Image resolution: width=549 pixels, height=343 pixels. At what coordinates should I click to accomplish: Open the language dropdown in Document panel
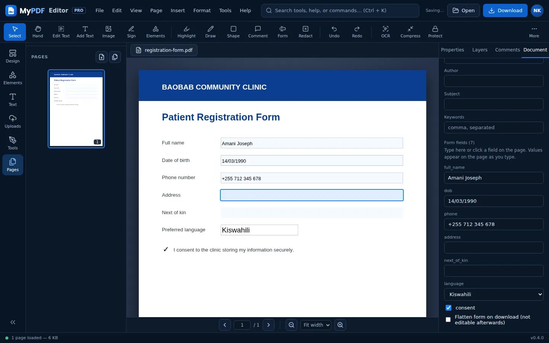tap(494, 295)
